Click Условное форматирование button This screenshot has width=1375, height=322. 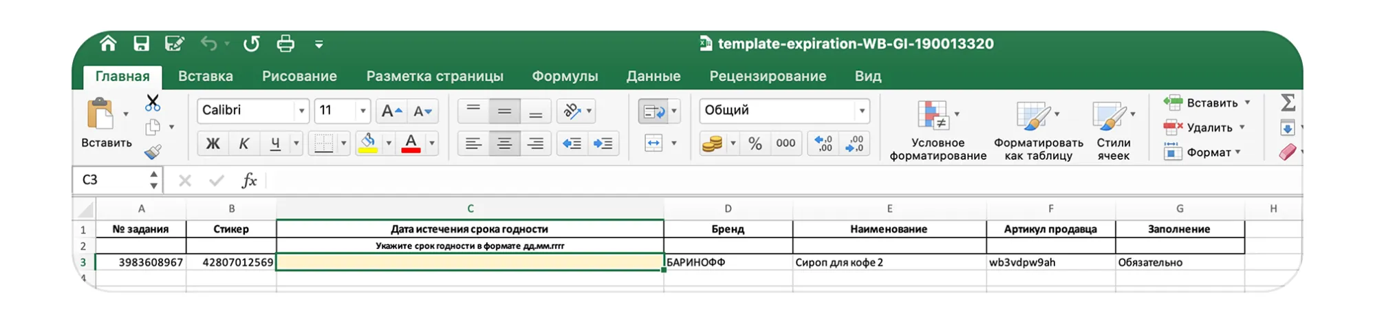tap(938, 131)
